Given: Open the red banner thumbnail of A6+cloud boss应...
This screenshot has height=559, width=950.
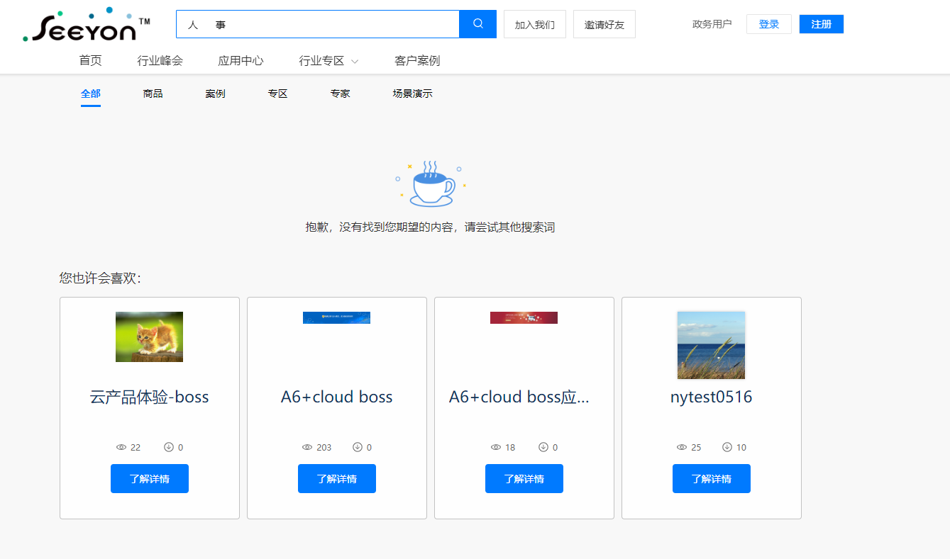Looking at the screenshot, I should [524, 317].
